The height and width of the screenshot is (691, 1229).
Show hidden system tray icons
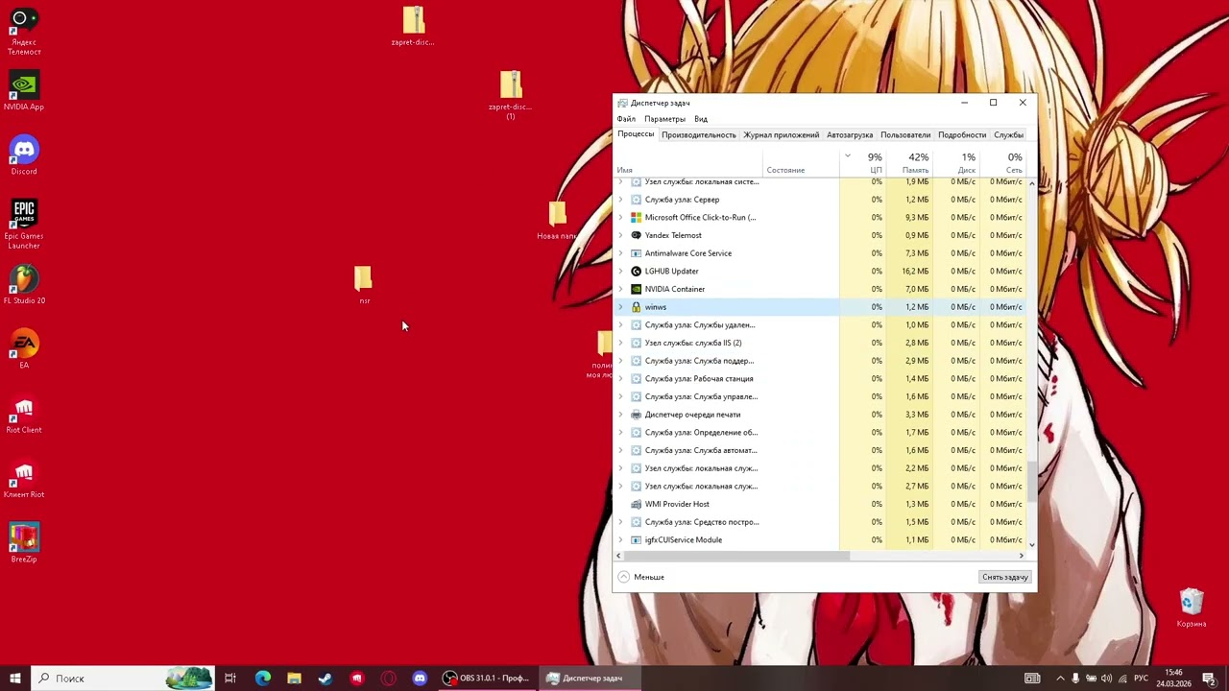tap(1060, 679)
